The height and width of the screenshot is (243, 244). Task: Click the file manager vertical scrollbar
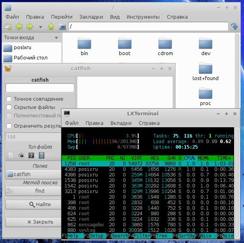tap(237, 71)
